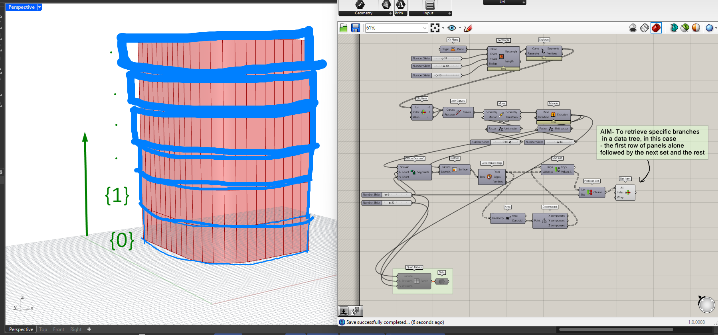Viewport: 718px width, 335px height.
Task: Add a new viewport tab with plus button
Action: (89, 329)
